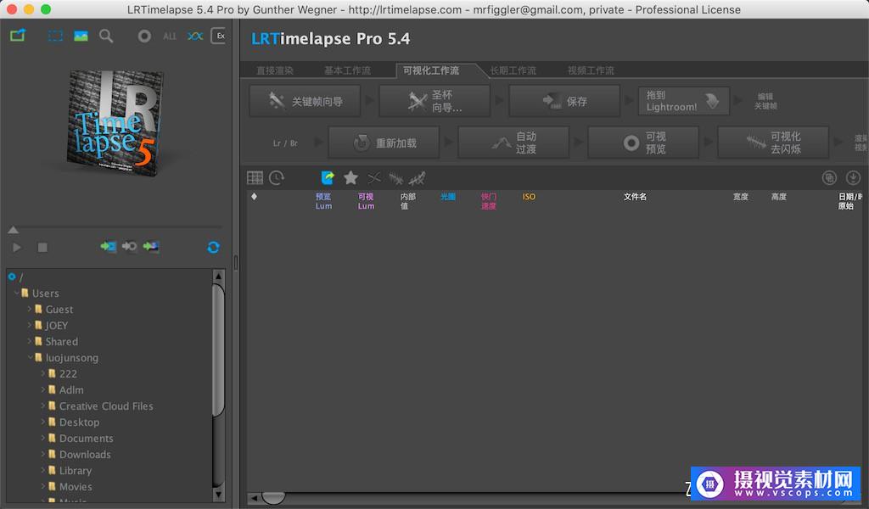Expand the Desktop folder
This screenshot has height=509, width=869.
tap(42, 422)
